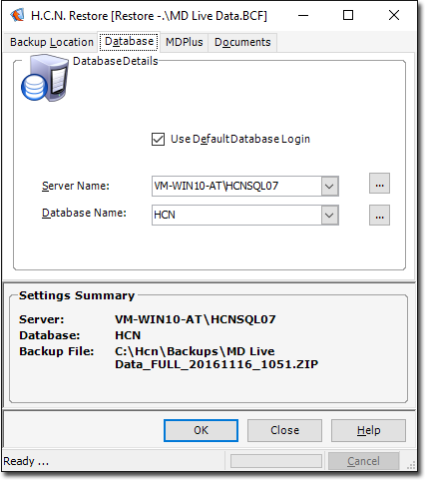Expand the Server Name dropdown arrow
Viewport: 425px width, 480px height.
[329, 186]
